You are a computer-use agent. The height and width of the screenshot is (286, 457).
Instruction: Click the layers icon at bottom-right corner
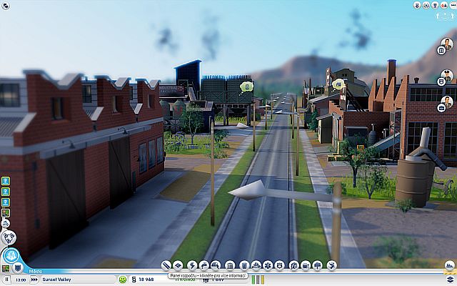click(451, 280)
